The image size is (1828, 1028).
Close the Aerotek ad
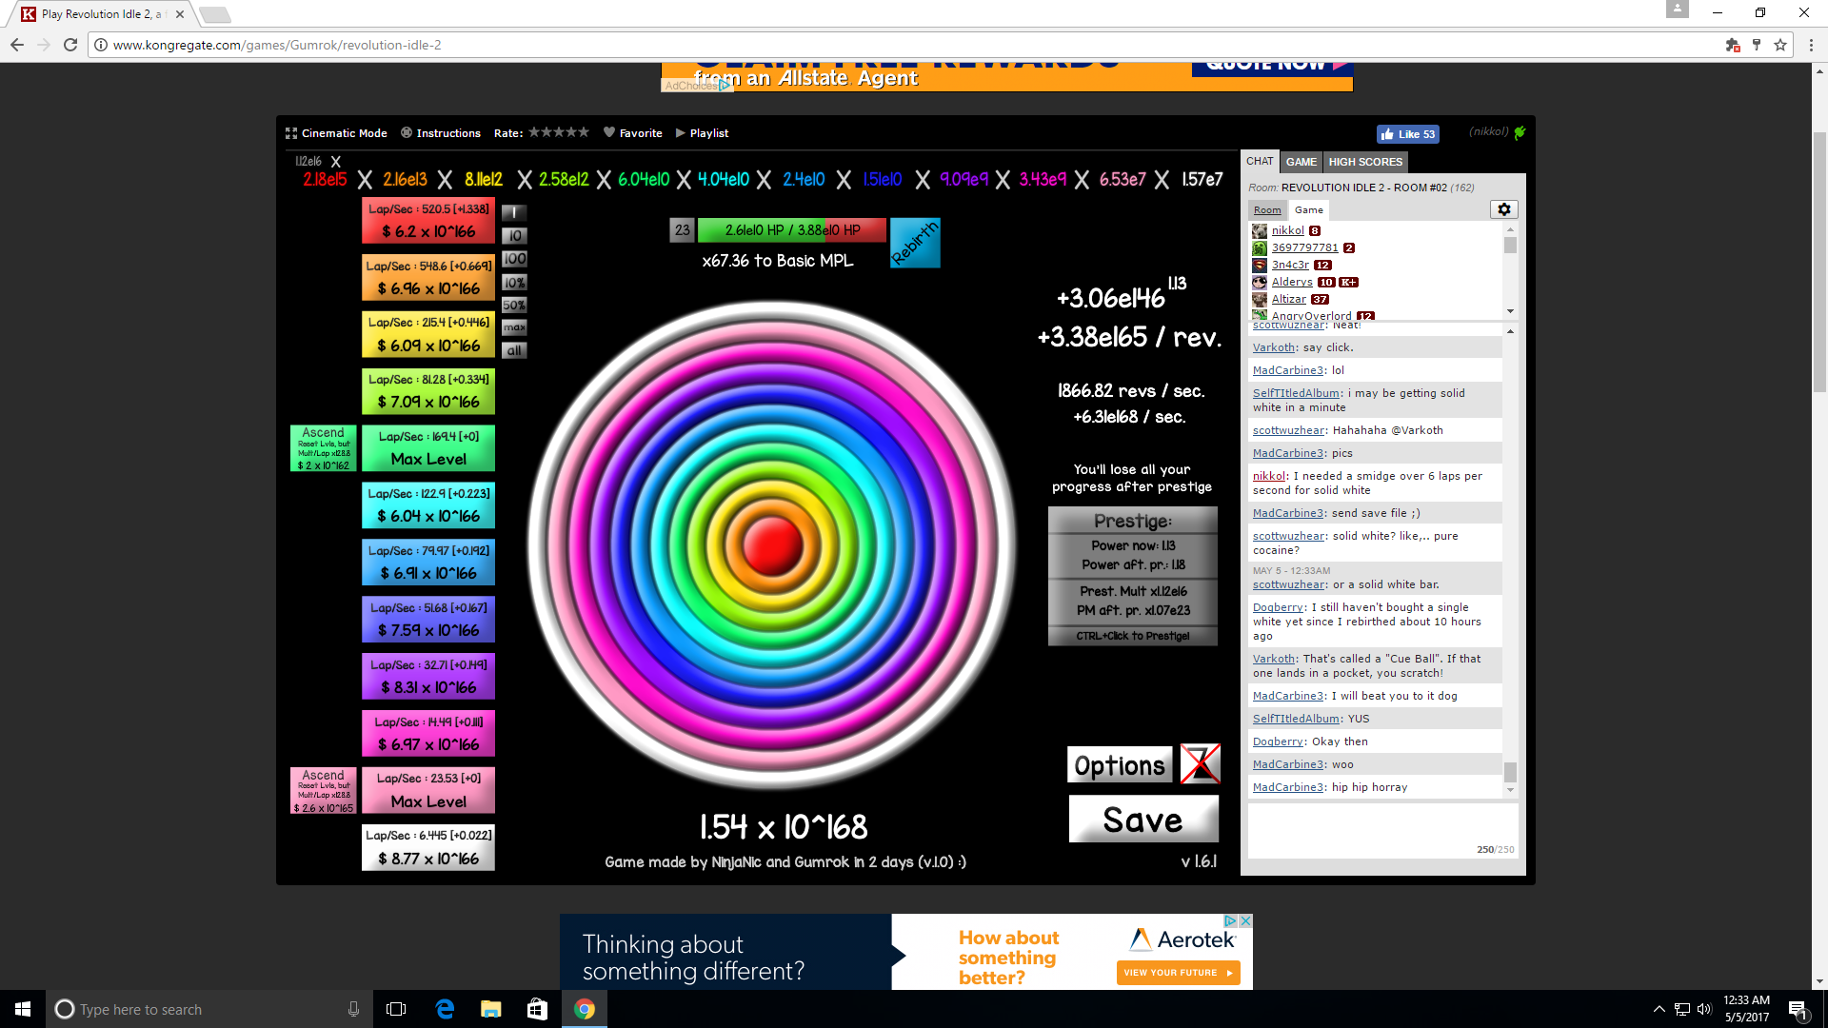pos(1245,920)
